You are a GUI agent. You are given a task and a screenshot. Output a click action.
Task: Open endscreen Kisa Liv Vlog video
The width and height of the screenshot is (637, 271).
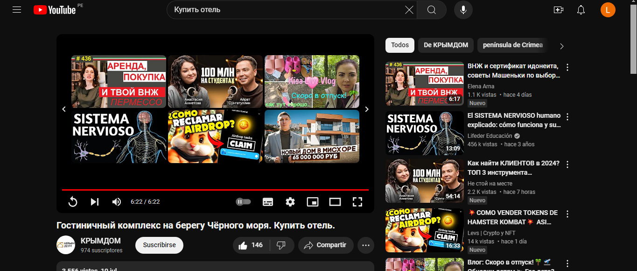312,81
